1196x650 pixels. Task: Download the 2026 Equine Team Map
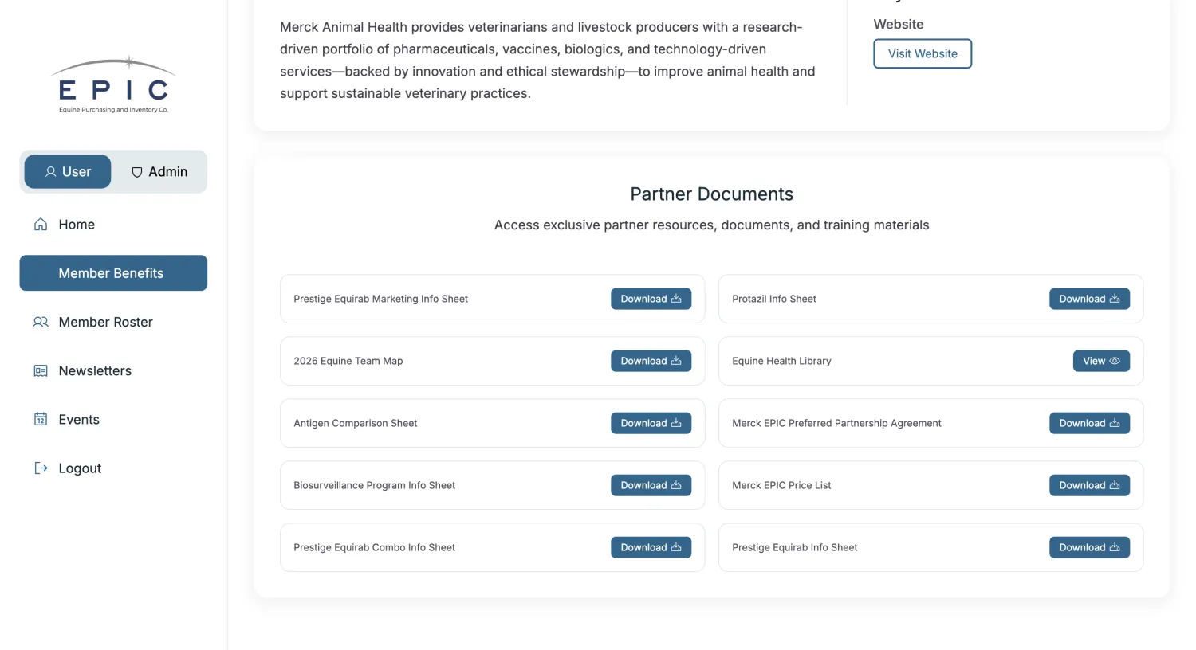tap(651, 361)
